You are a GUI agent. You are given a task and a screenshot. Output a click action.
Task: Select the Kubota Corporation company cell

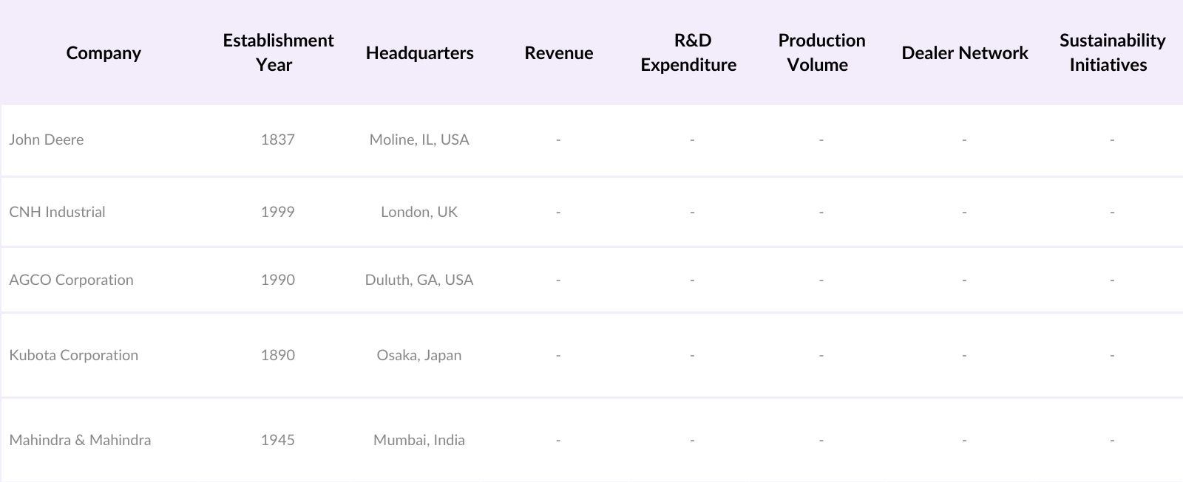click(73, 355)
